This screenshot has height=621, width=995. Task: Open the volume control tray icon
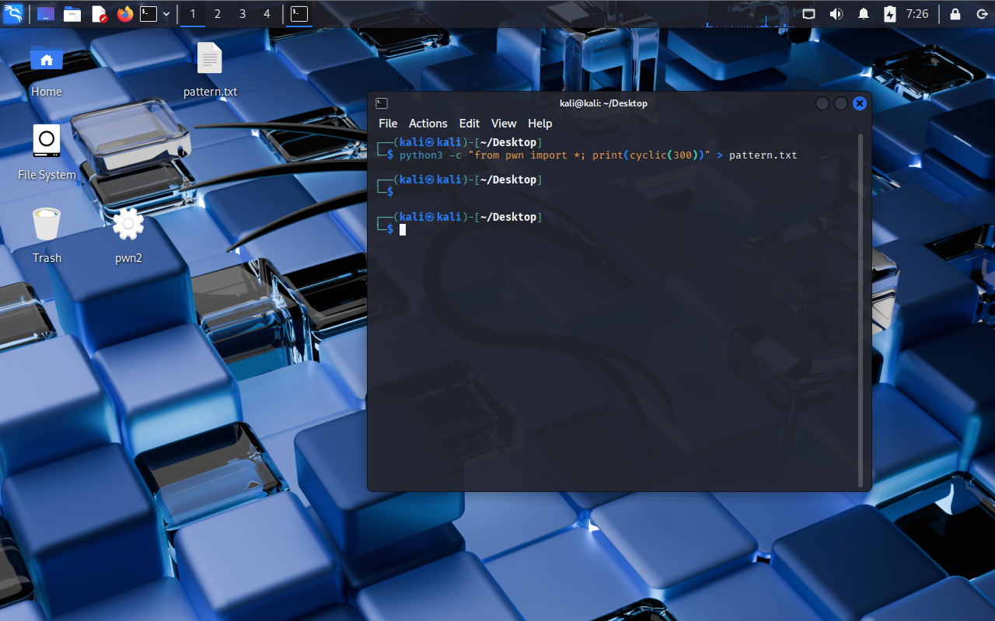[836, 14]
